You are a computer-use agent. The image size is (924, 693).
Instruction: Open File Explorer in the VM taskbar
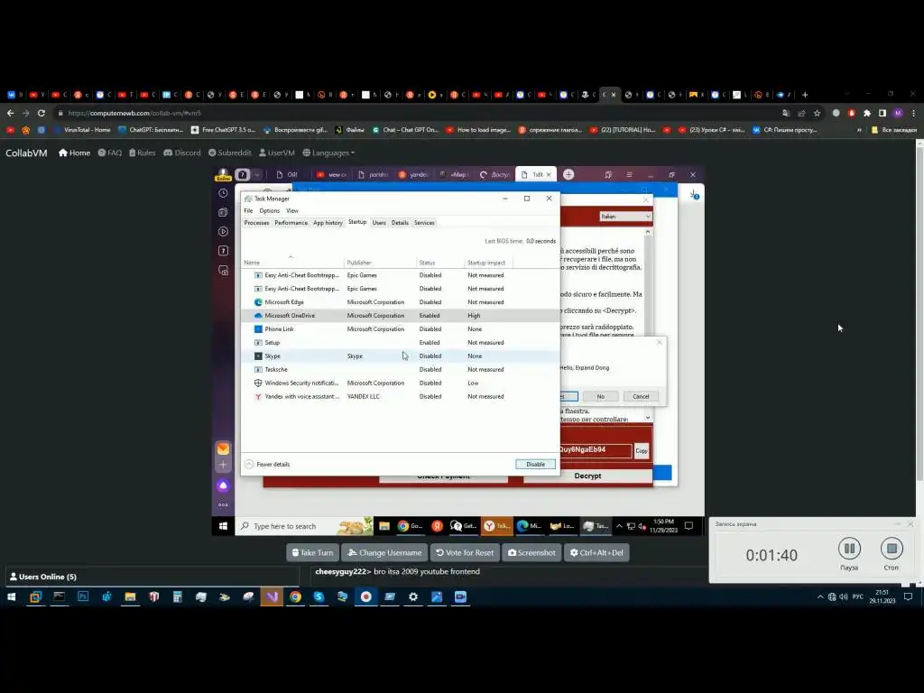(384, 526)
